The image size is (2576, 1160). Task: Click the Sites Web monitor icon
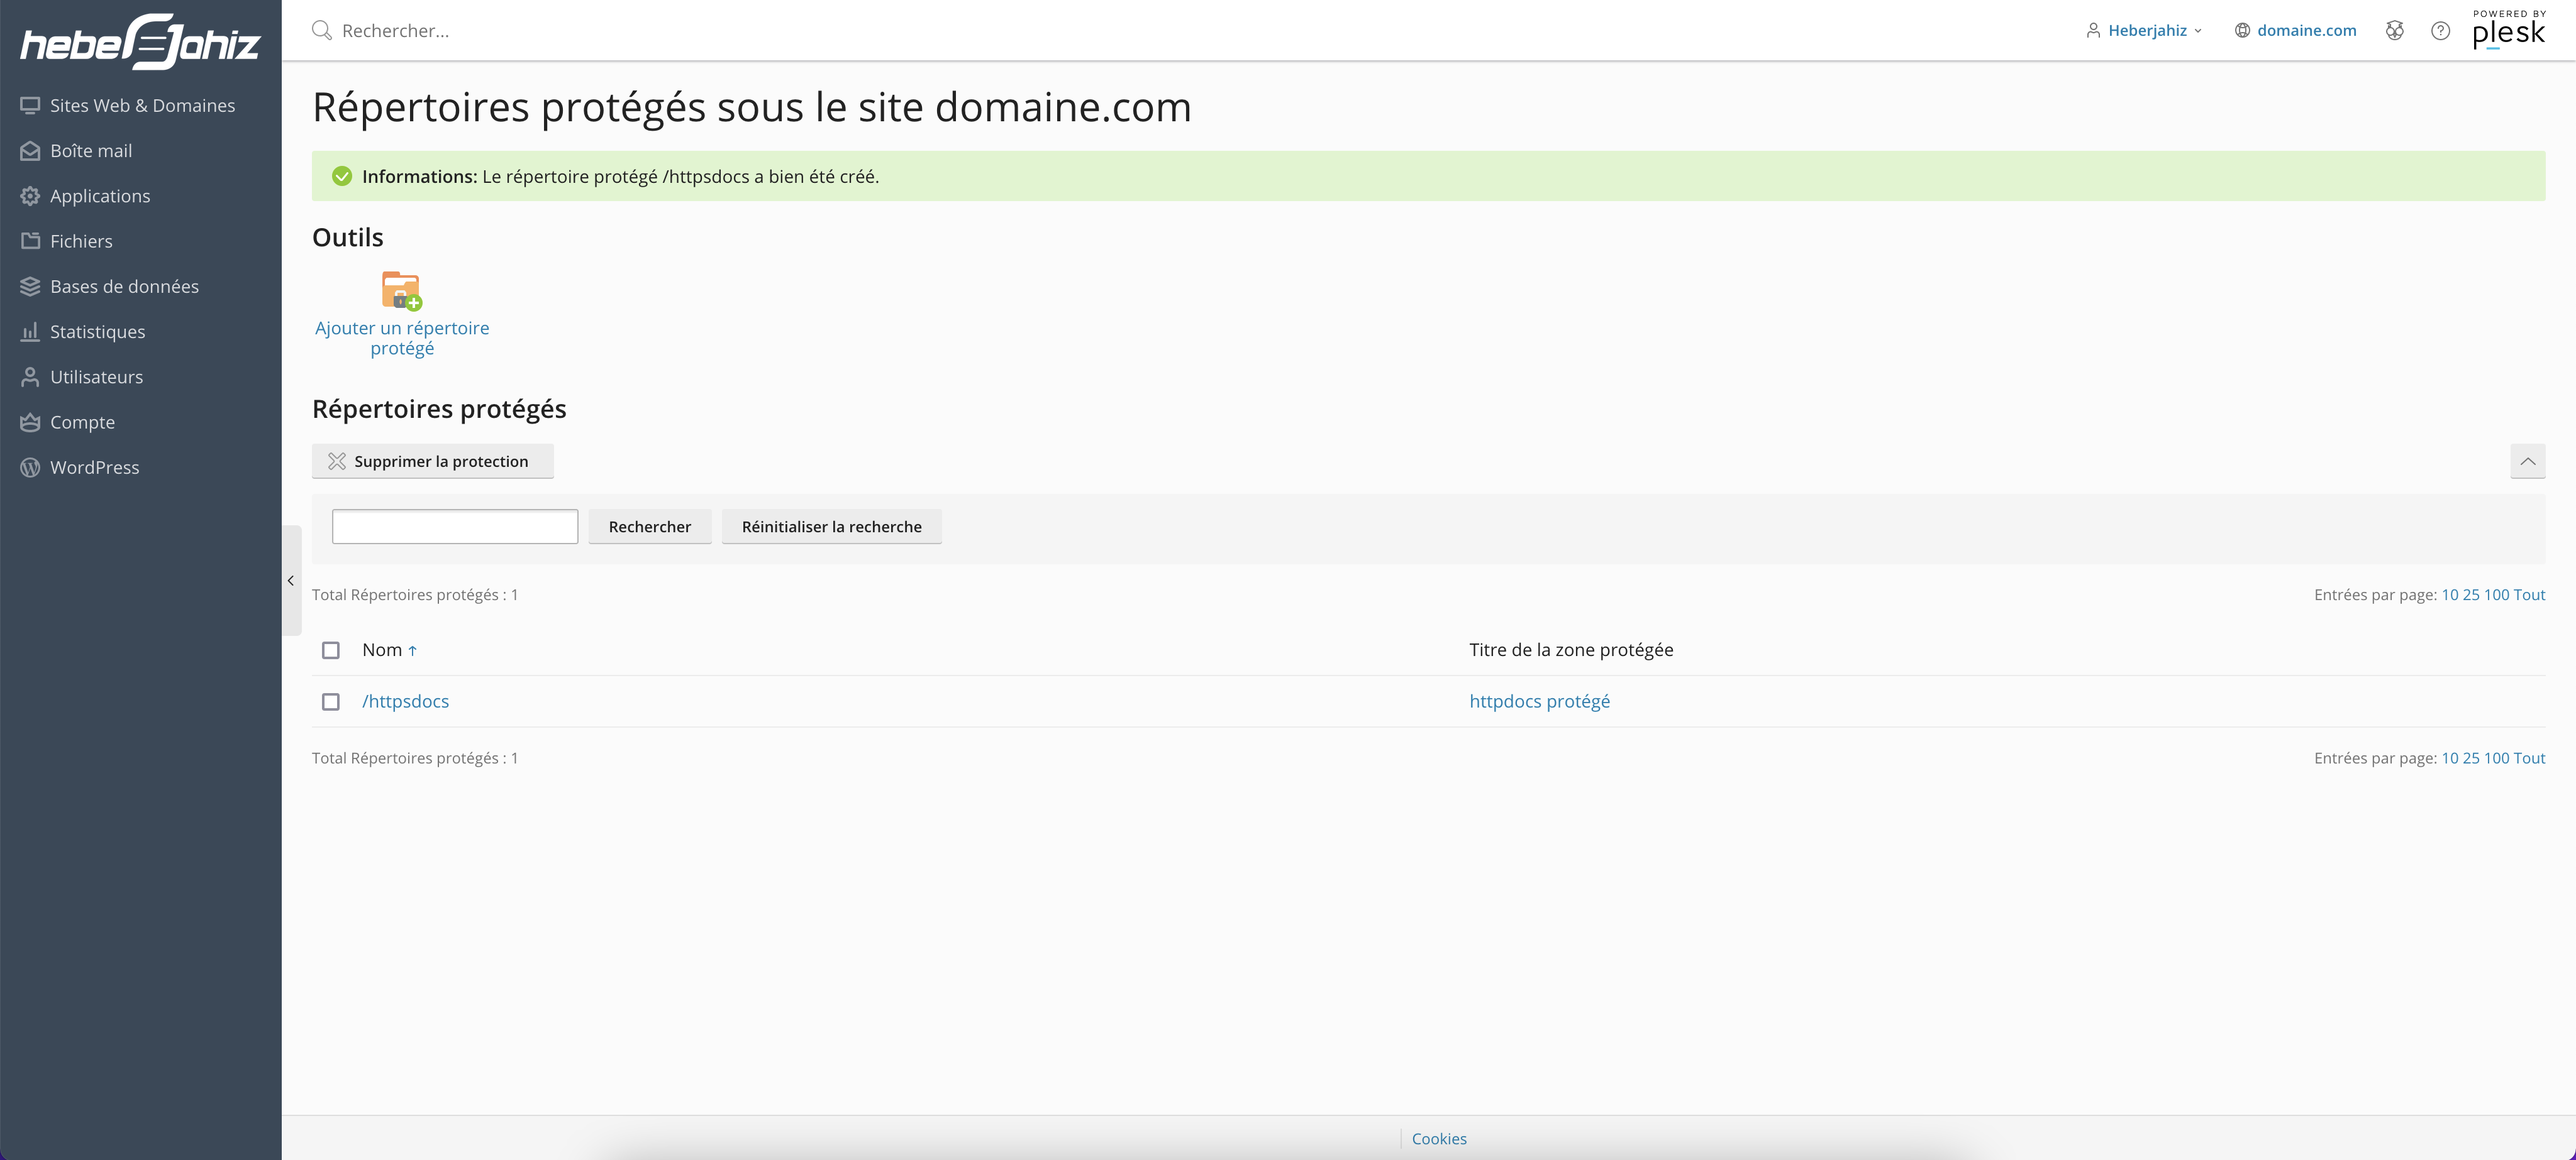(x=30, y=106)
